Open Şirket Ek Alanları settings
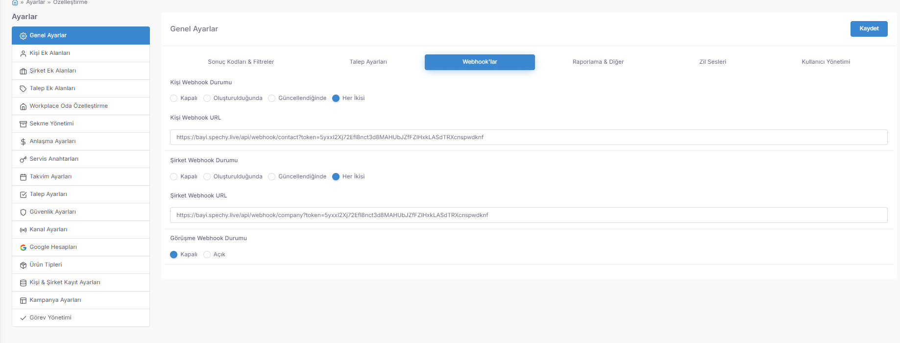Image resolution: width=900 pixels, height=343 pixels. (81, 71)
